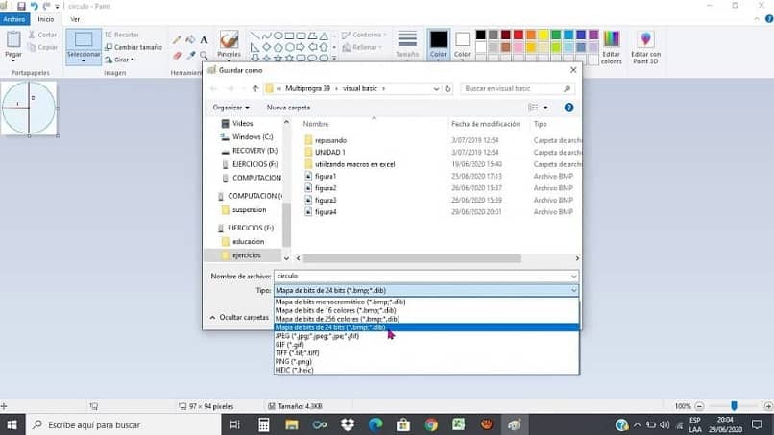Select the oval shape in shapes gallery
The width and height of the screenshot is (774, 435).
coord(278,36)
